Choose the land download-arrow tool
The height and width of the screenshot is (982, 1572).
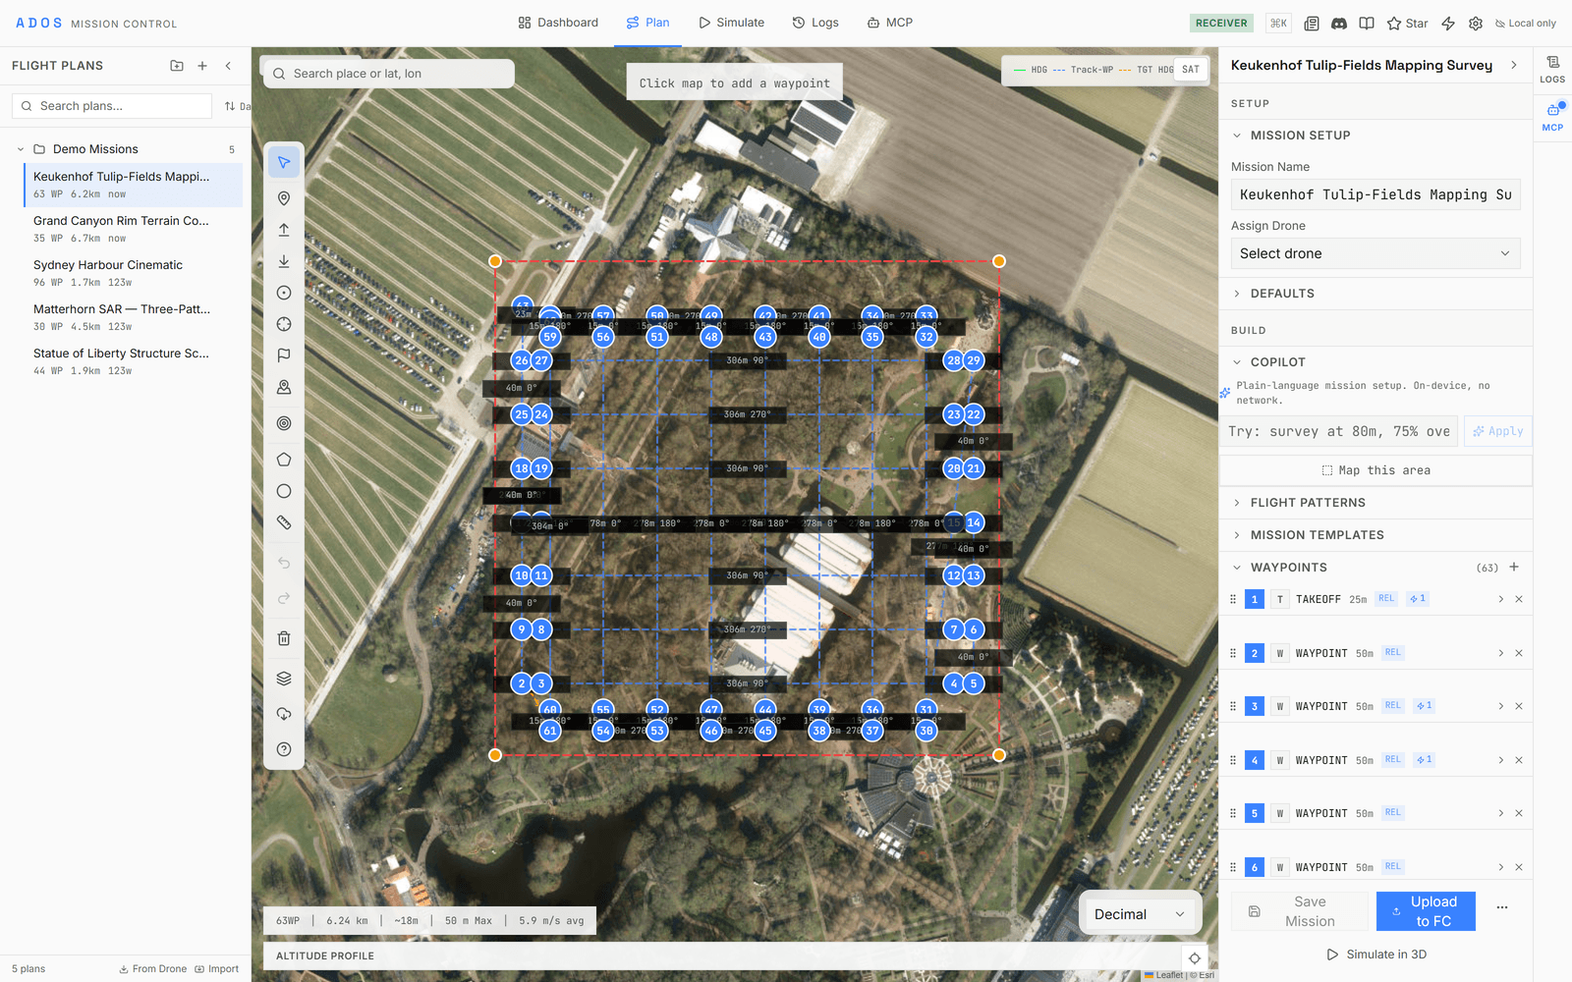(x=284, y=261)
